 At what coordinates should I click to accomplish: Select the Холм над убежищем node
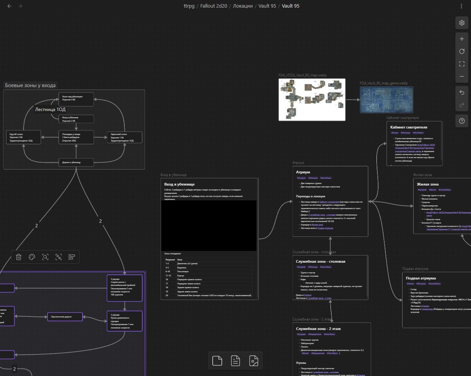76,98
